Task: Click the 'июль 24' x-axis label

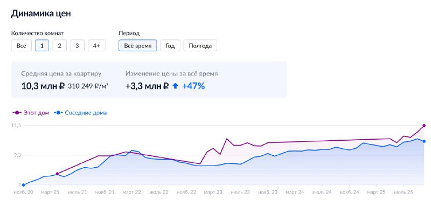Action: tap(322, 192)
